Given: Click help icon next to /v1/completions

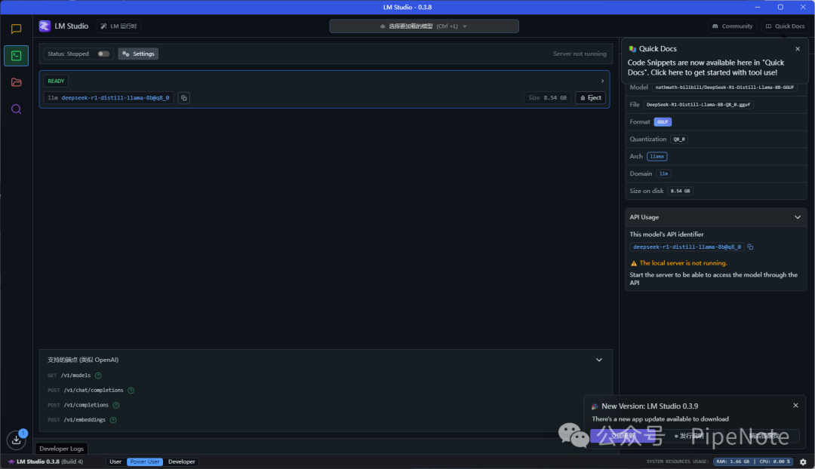Looking at the screenshot, I should [116, 405].
